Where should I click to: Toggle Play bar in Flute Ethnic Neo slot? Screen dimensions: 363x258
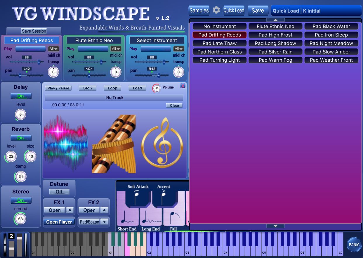(93, 49)
